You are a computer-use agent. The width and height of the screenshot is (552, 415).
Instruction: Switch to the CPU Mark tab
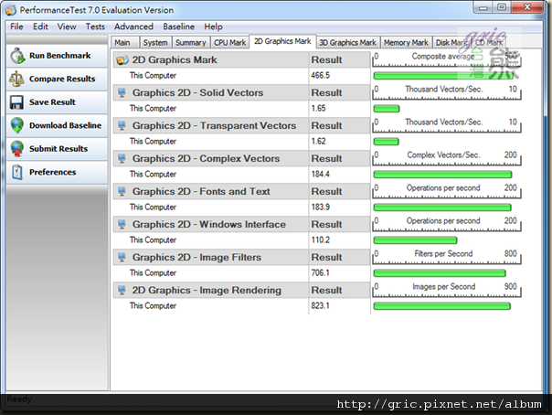230,43
